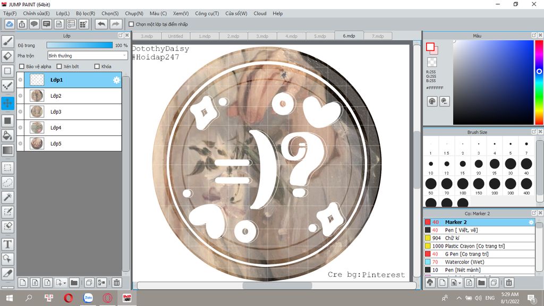Open the Công cụ(T) menu
Screen dimensions: 544x306
(207, 13)
